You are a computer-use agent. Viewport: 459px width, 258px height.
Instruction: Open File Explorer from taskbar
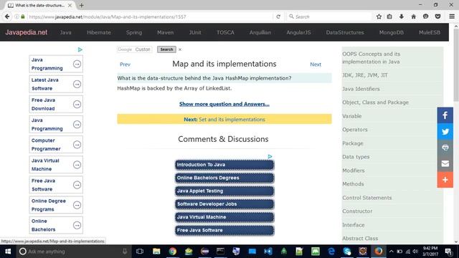tap(156, 252)
